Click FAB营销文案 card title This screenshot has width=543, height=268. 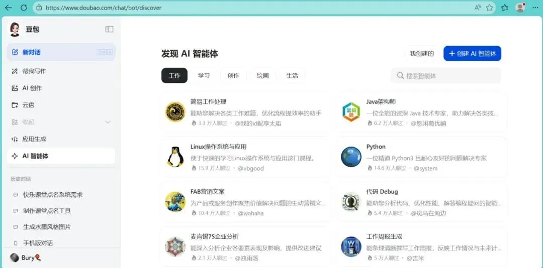pos(208,192)
